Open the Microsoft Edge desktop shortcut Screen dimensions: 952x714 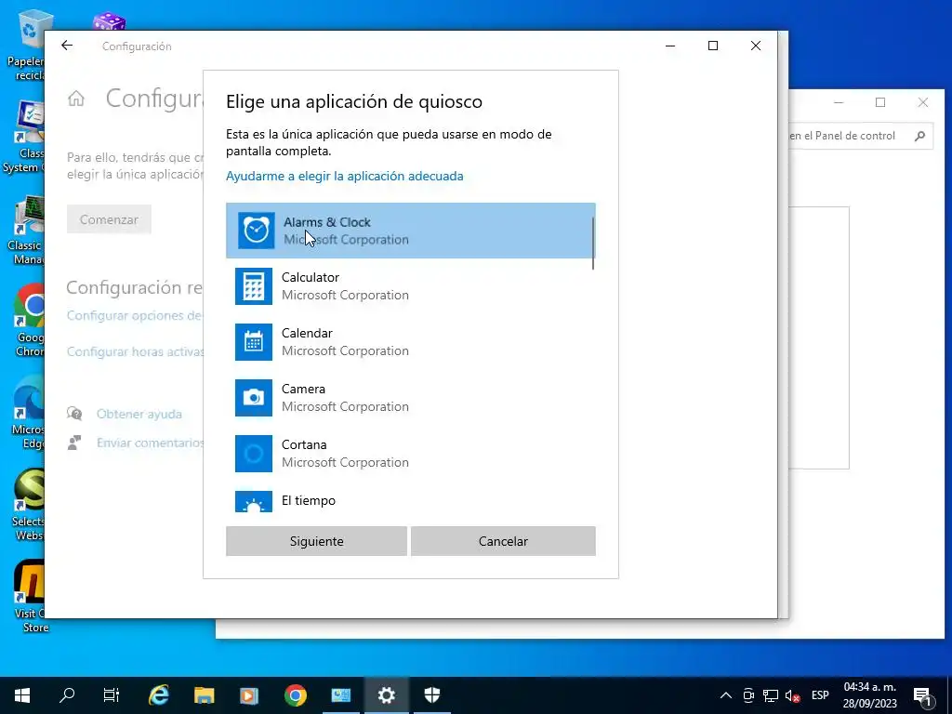pos(29,413)
